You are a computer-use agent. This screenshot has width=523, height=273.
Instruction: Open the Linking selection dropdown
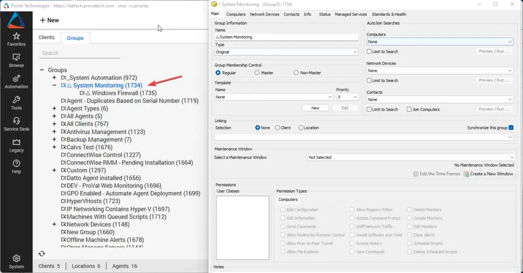364,137
